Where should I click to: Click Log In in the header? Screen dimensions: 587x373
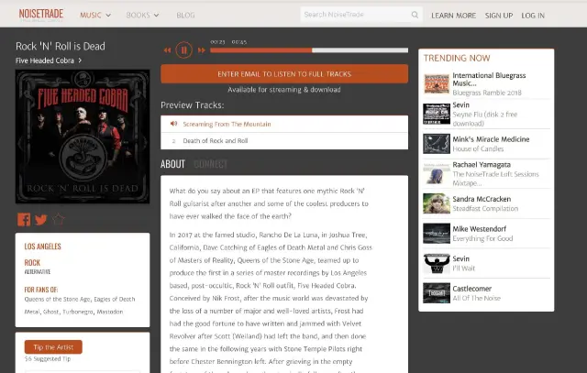pyautogui.click(x=533, y=16)
